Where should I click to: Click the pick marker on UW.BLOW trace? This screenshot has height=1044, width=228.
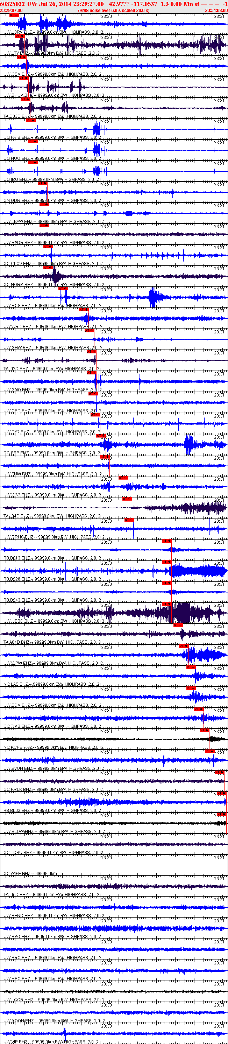221,814
